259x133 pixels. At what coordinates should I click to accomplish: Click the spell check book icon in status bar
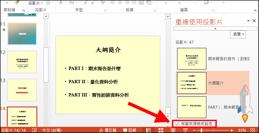[x=34, y=130]
